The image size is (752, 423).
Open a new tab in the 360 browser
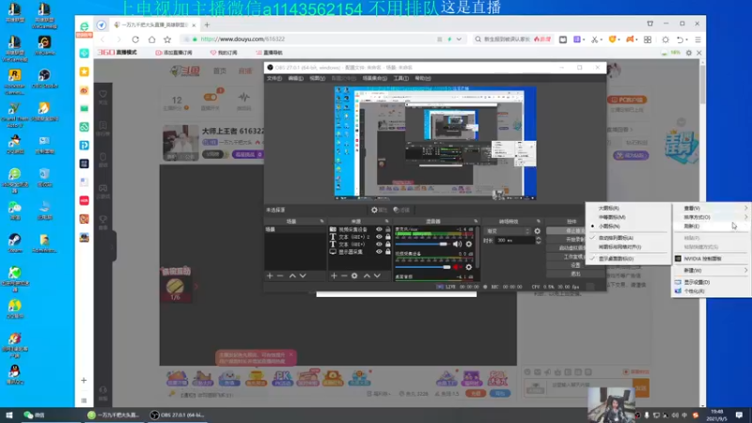tap(207, 25)
